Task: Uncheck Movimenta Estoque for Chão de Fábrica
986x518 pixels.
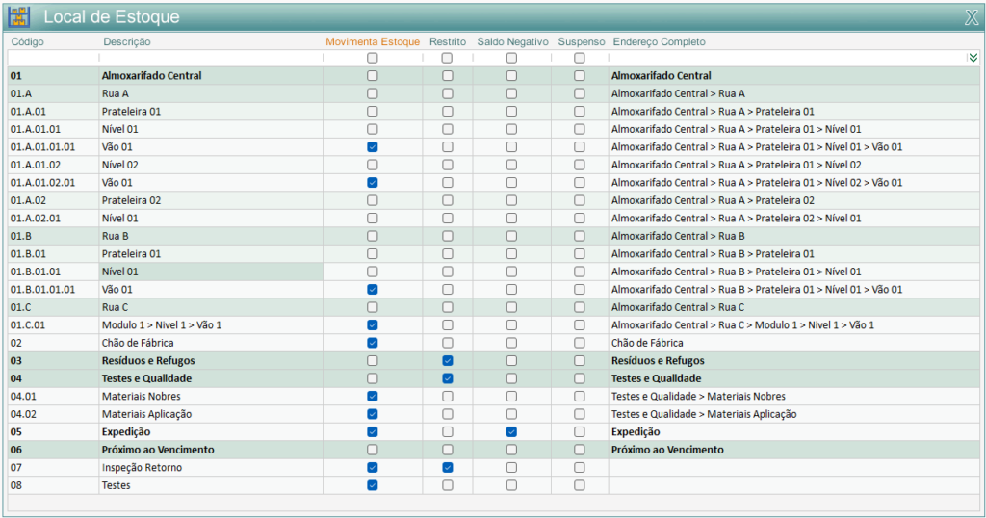Action: (373, 343)
